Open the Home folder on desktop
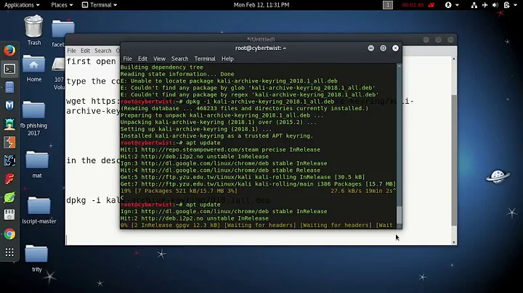 [x=34, y=69]
